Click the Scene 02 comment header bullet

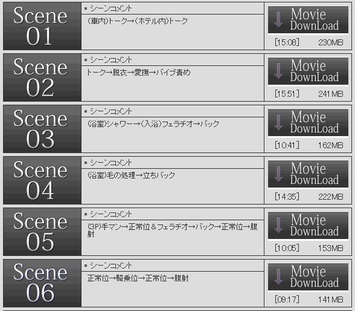click(86, 60)
